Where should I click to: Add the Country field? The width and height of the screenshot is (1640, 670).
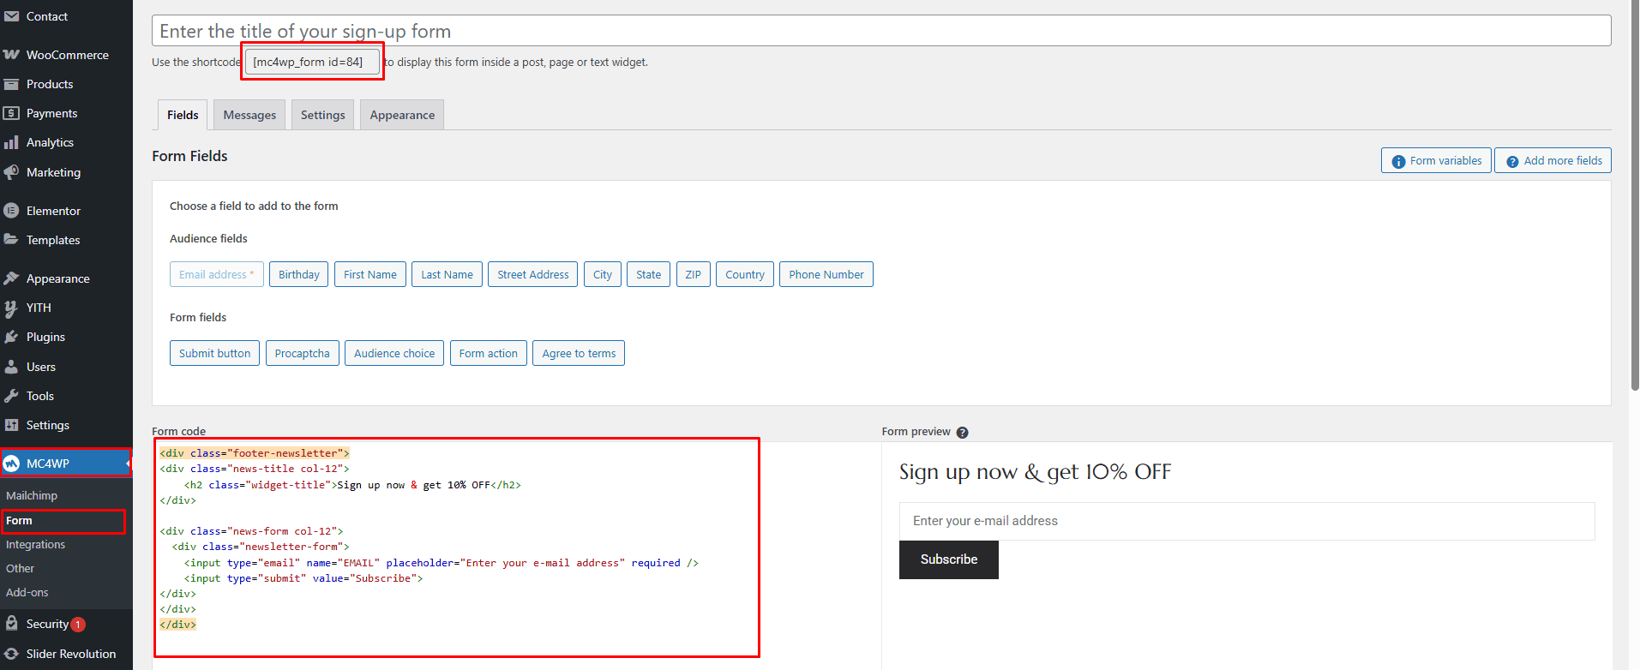[x=745, y=274]
